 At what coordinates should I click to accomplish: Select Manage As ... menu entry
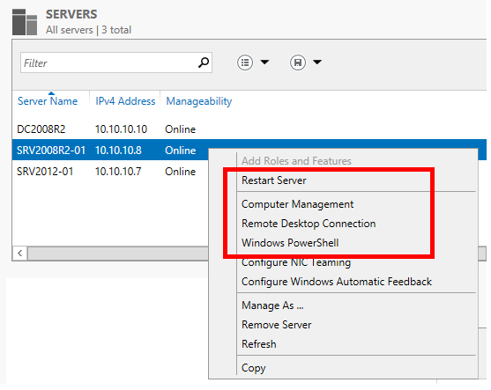pos(272,305)
